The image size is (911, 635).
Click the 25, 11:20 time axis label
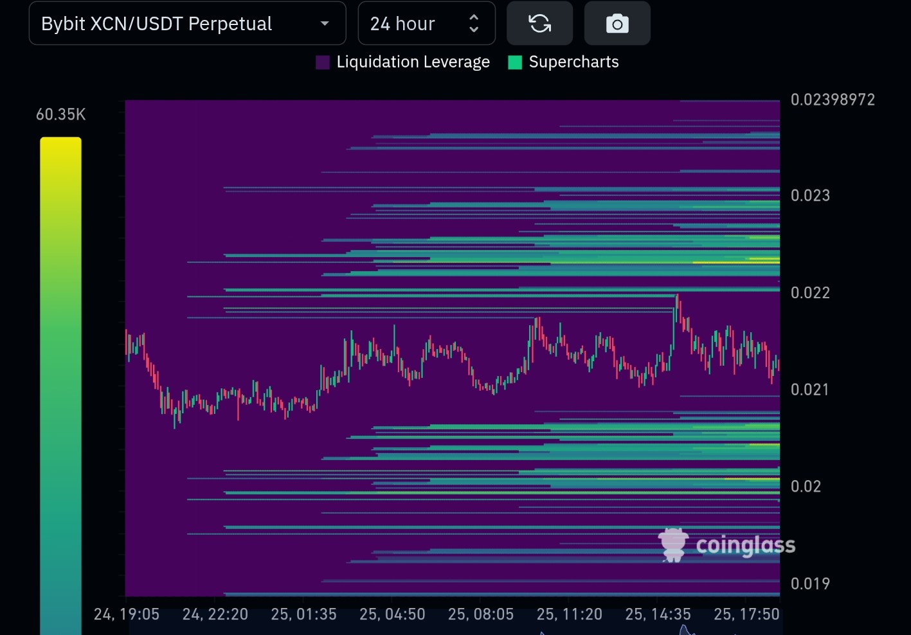[570, 614]
